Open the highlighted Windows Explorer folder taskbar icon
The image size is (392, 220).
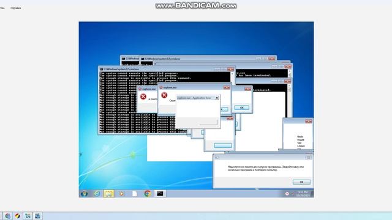[109, 194]
